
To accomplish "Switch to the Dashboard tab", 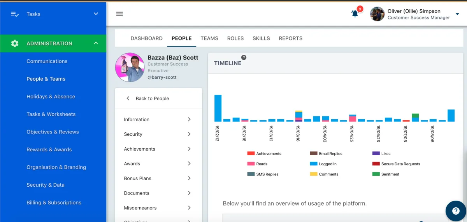I will 146,38.
